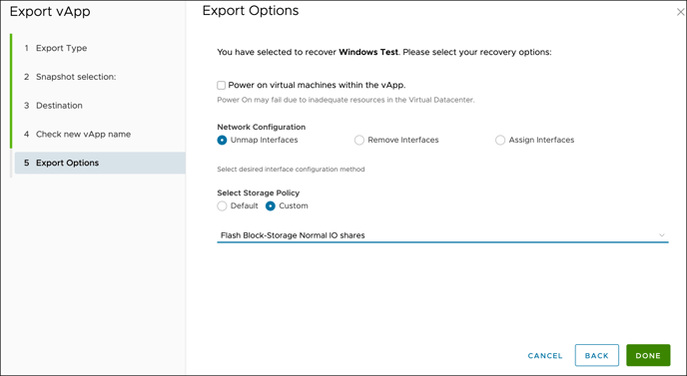
Task: Click the Unmap Interfaces label text
Action: pos(265,140)
